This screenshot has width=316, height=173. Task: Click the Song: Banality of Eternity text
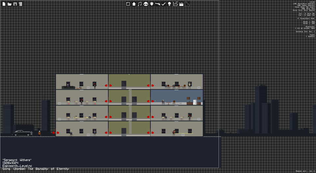point(36,169)
